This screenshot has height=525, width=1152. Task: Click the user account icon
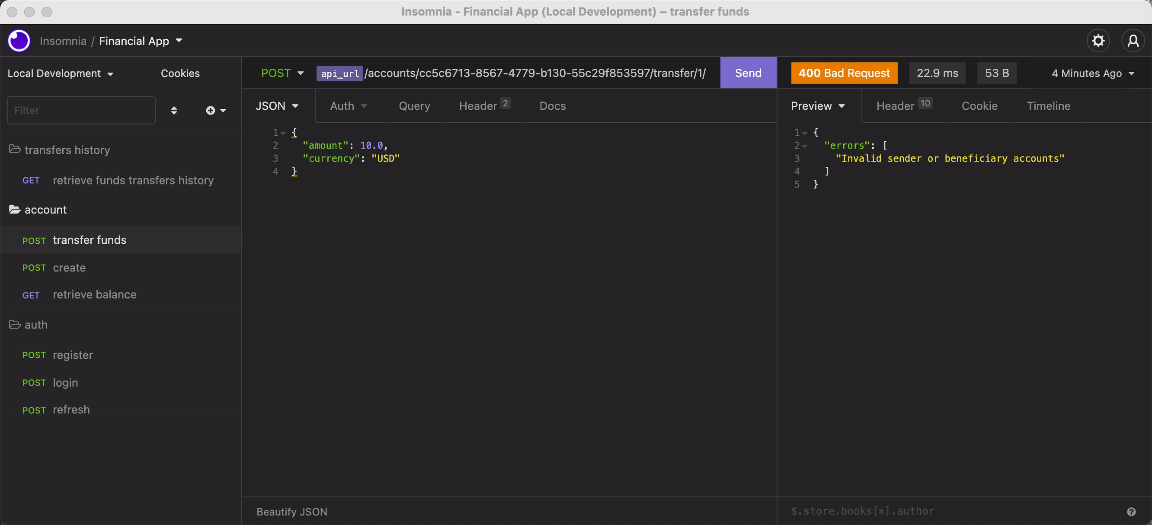pos(1133,41)
